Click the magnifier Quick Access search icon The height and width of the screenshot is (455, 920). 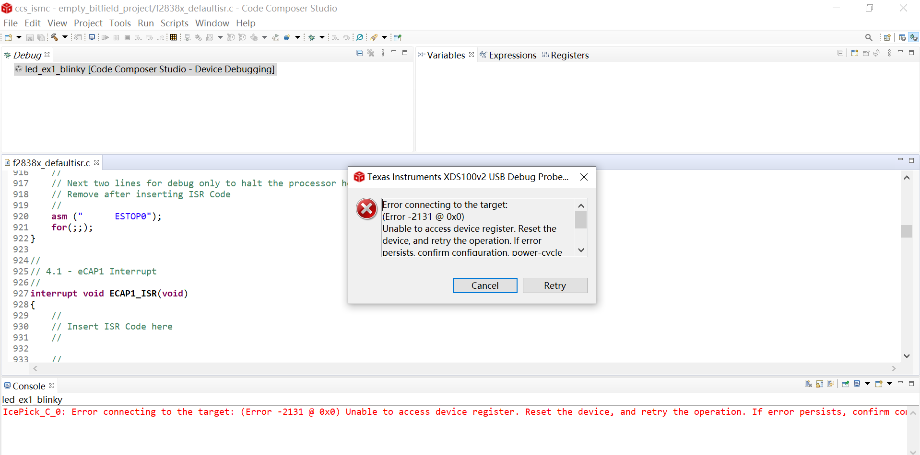(x=869, y=37)
